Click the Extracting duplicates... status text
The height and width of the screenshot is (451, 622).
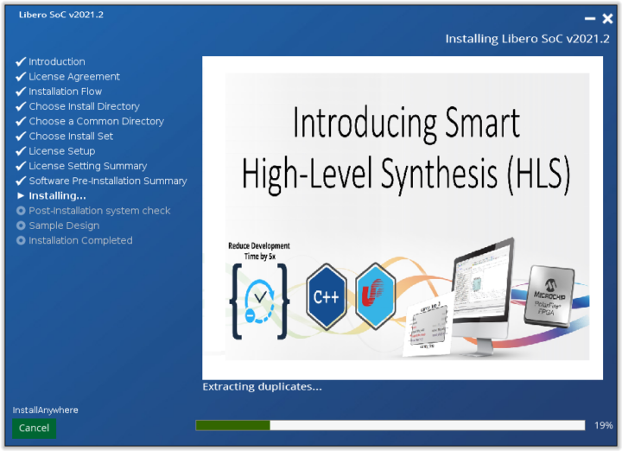[263, 387]
